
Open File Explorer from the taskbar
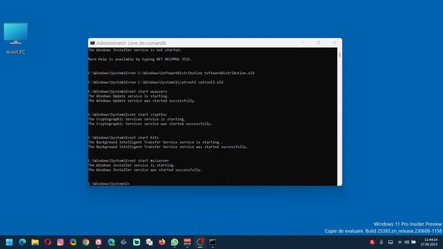tap(35, 242)
